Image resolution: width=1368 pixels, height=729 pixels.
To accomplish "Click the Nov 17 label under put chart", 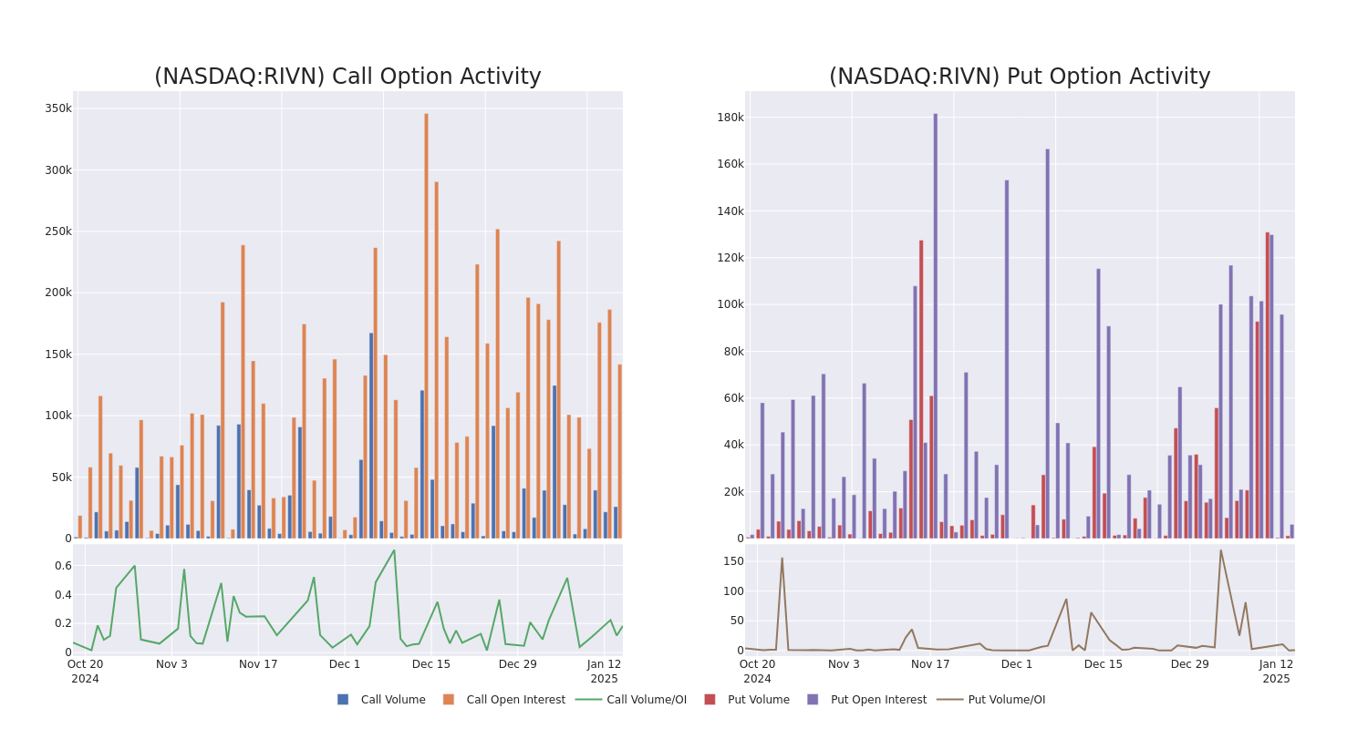I will pos(930,664).
